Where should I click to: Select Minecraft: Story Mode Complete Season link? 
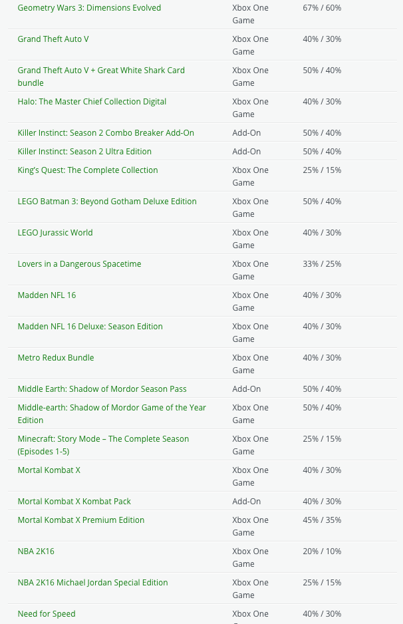point(103,439)
